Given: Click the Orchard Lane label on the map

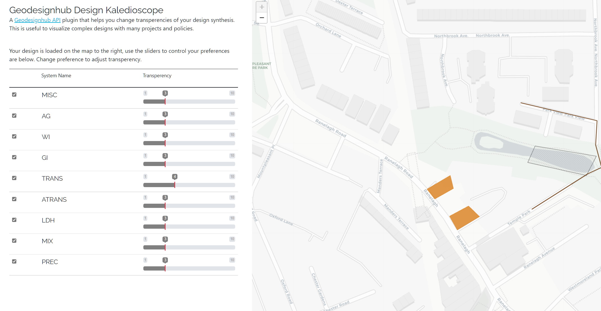Looking at the screenshot, I should point(328,30).
